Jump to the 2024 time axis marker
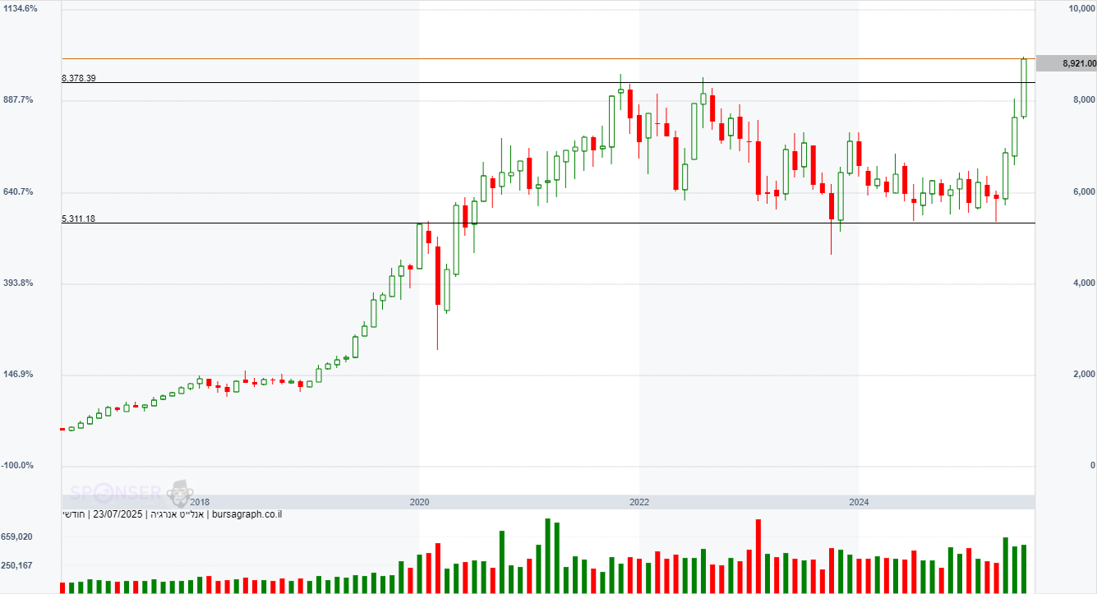1097x594 pixels. click(859, 502)
